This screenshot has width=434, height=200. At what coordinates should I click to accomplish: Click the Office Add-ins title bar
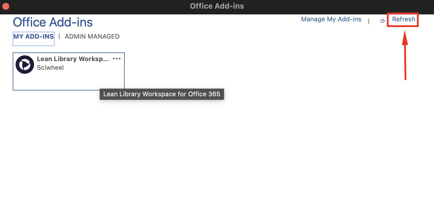[x=217, y=6]
